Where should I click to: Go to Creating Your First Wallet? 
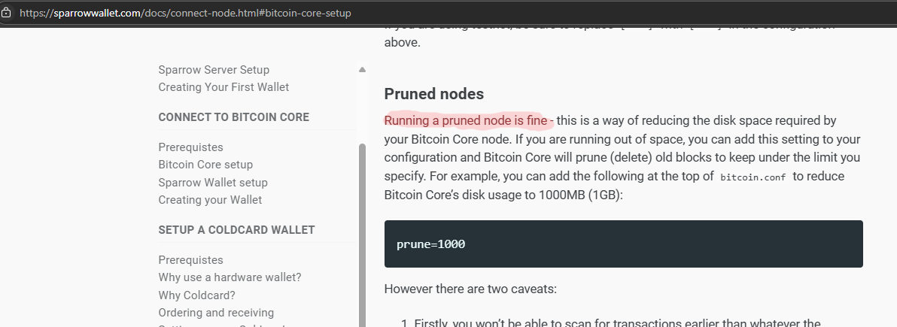point(223,87)
